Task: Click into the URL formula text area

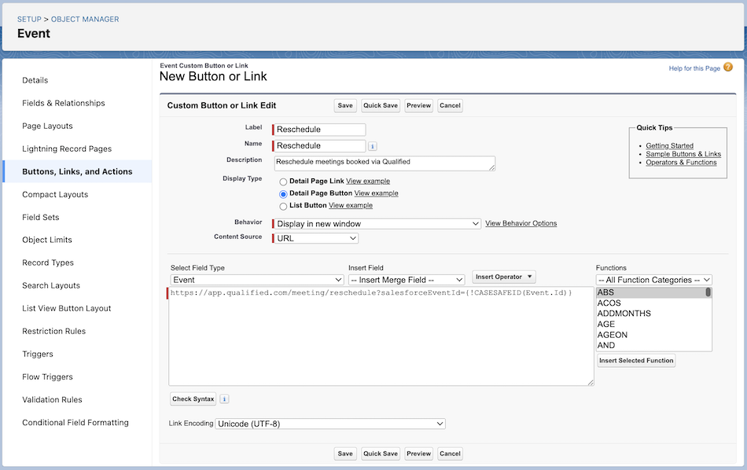Action: point(381,336)
